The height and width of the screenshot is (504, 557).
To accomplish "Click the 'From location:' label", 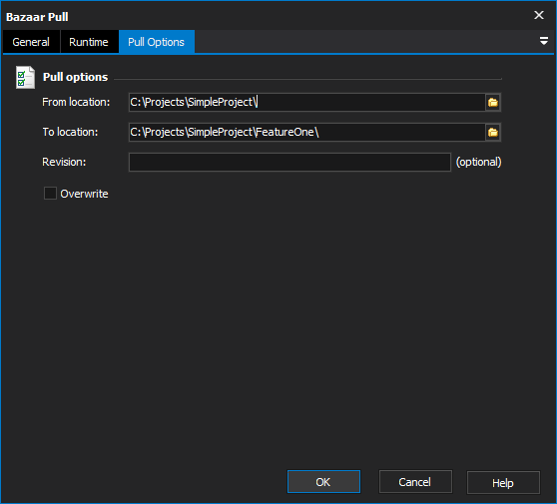I will click(76, 102).
